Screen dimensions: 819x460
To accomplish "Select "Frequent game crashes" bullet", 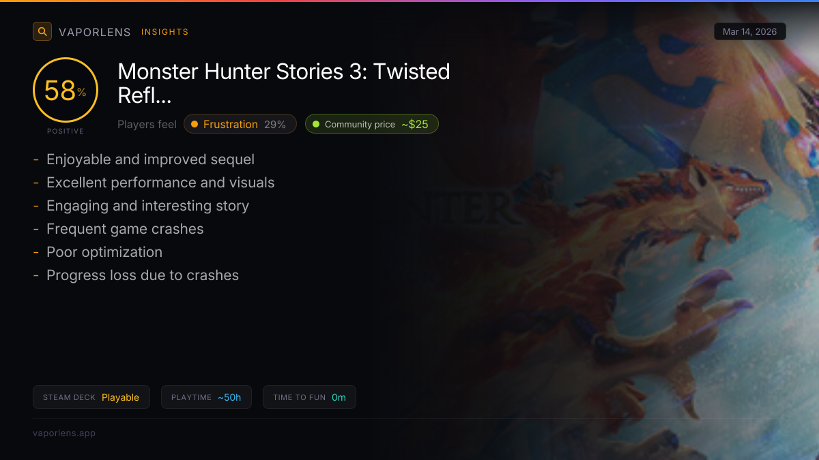I will tap(125, 229).
